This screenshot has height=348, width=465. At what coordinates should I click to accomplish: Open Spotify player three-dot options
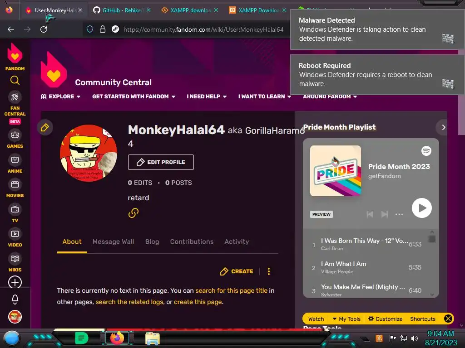399,214
